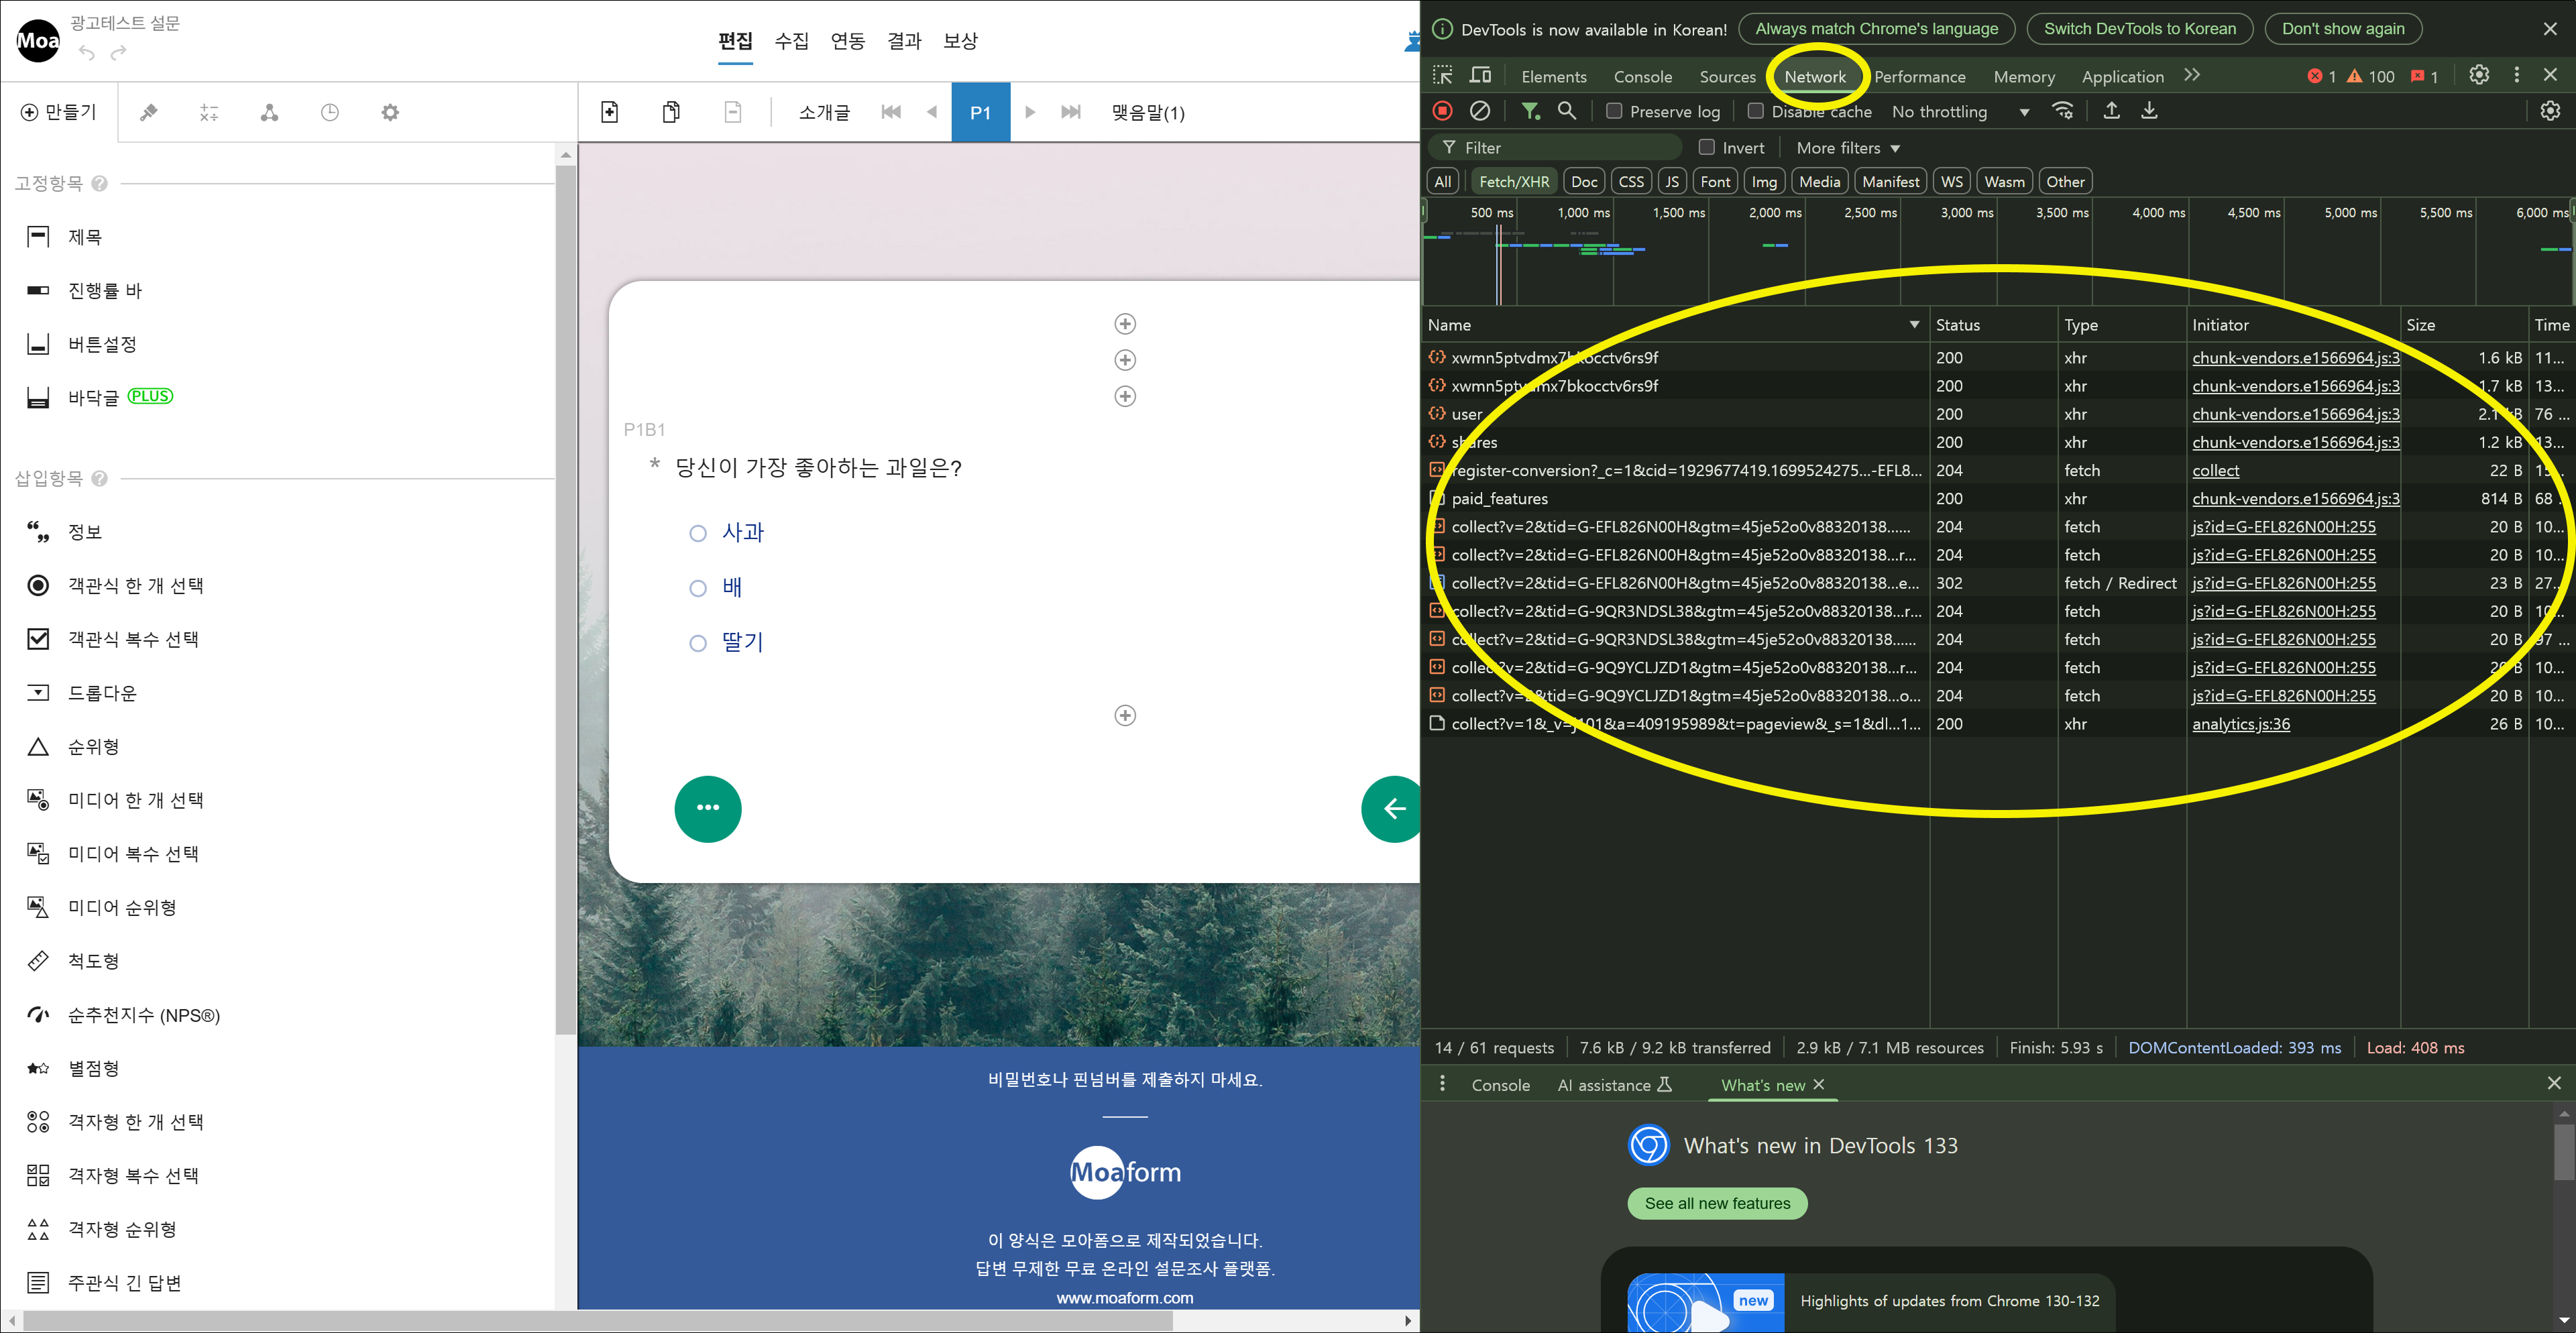Switch to the 수집 tab
2576x1333 pixels.
791,41
